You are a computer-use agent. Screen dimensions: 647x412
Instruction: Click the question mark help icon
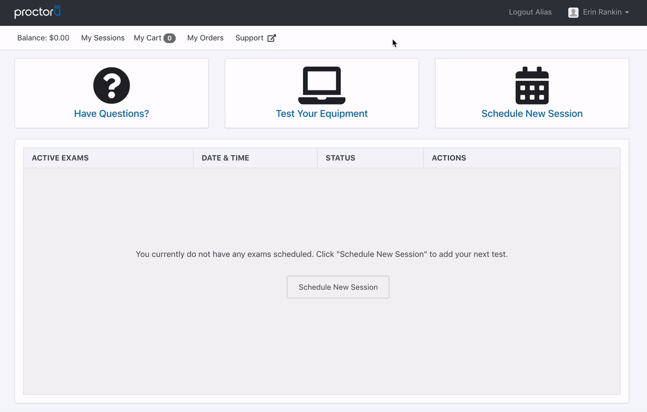[112, 85]
